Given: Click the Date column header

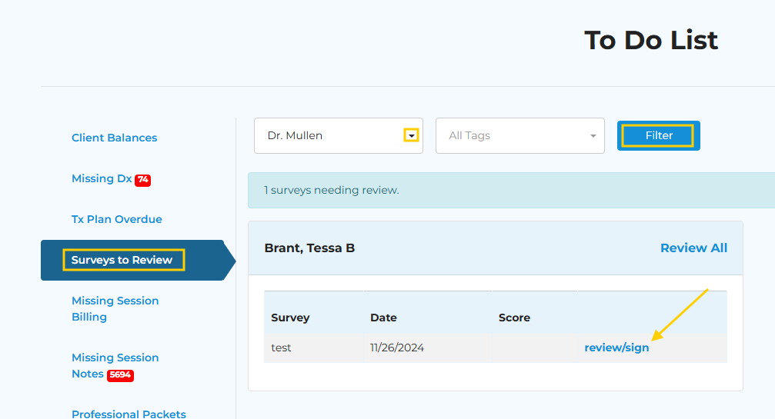Looking at the screenshot, I should [383, 318].
